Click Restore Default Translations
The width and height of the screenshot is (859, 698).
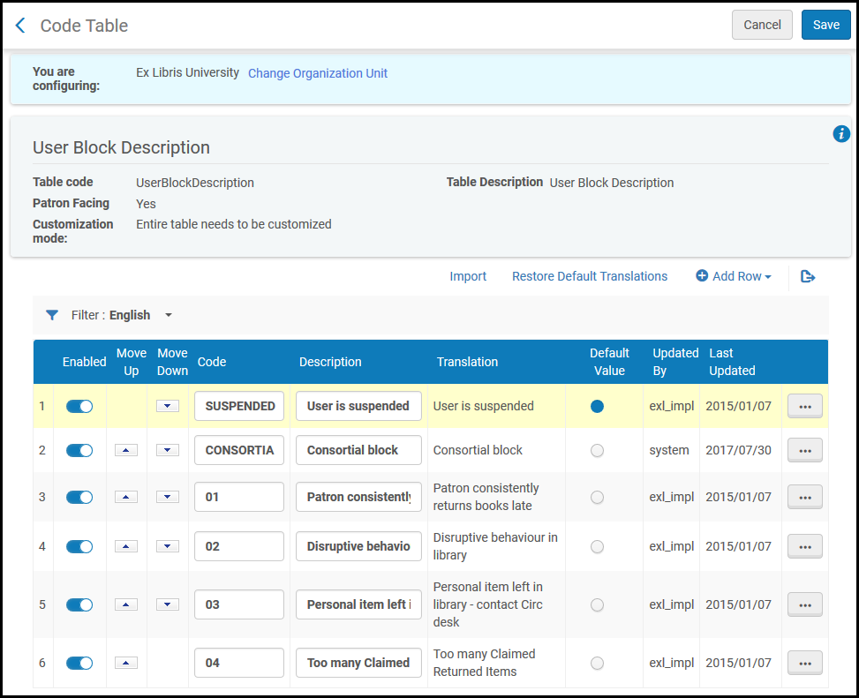(x=590, y=276)
